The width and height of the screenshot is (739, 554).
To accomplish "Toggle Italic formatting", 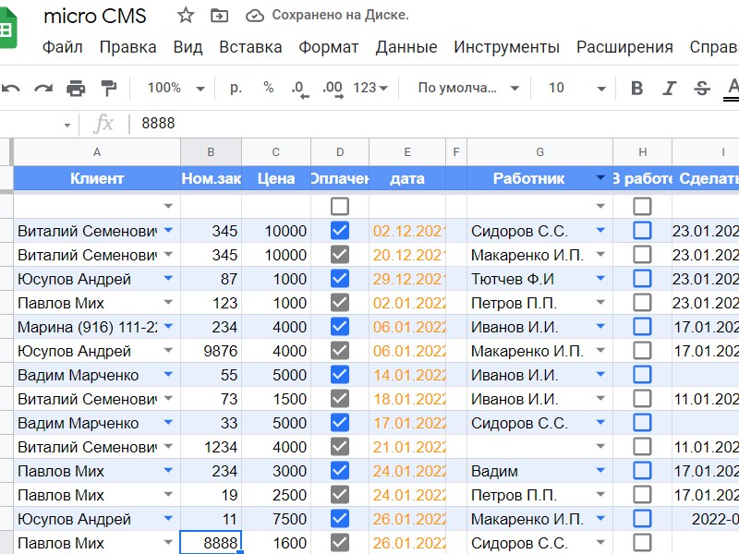I will click(669, 88).
